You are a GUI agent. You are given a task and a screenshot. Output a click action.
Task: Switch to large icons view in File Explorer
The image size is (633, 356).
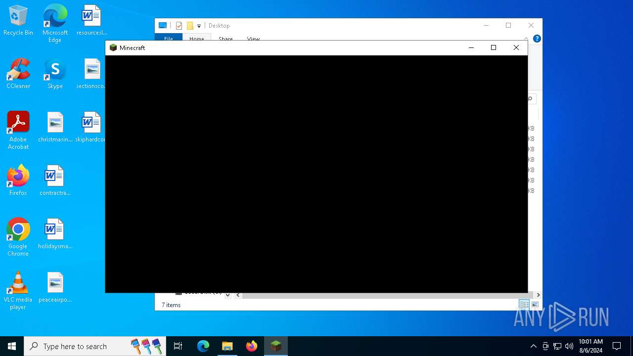pos(535,305)
